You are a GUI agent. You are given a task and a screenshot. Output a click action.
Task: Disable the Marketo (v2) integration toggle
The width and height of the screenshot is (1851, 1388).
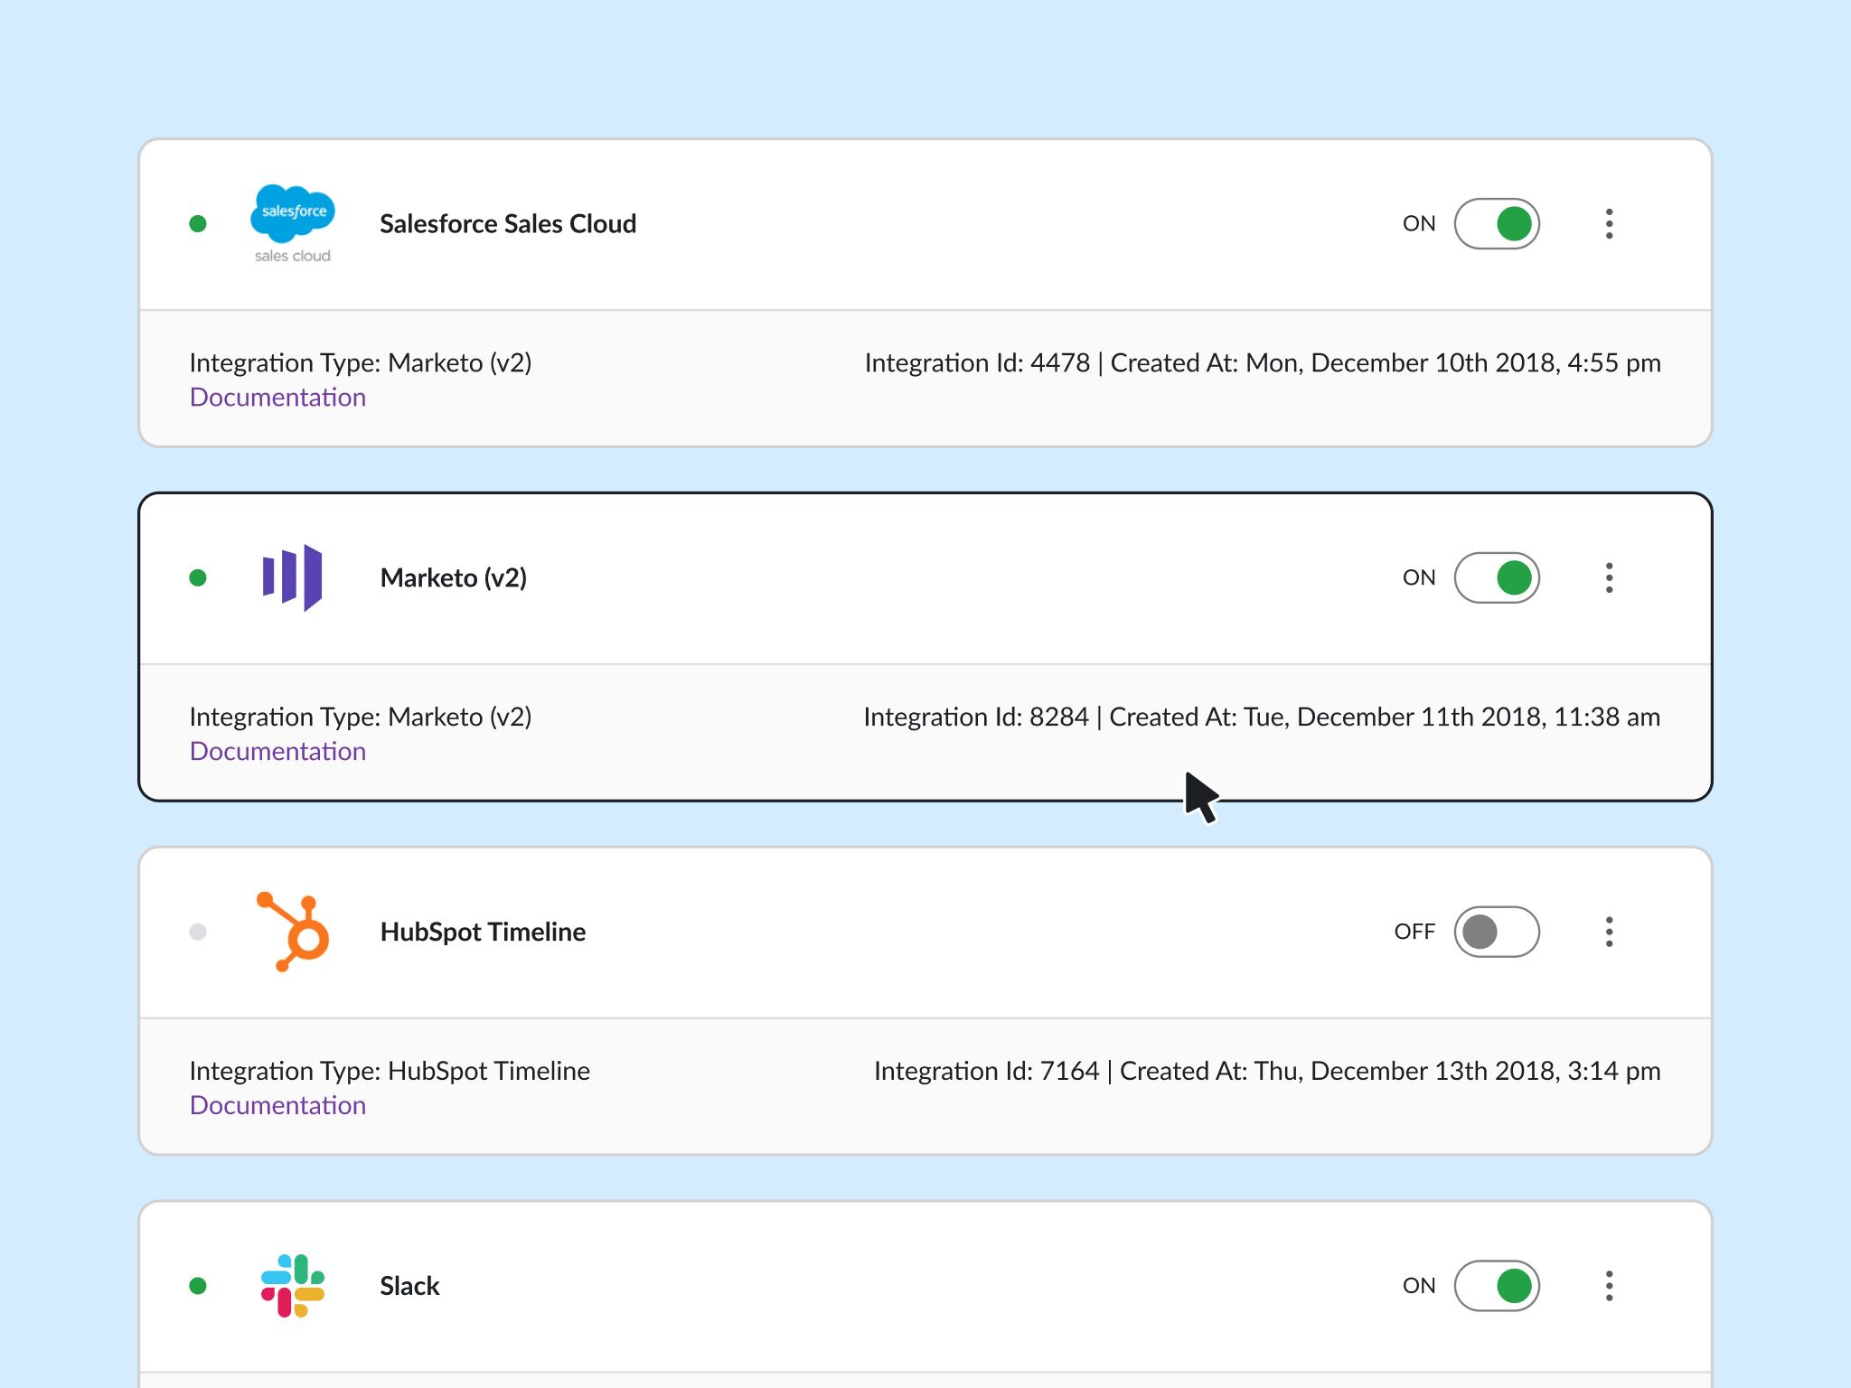(1497, 577)
